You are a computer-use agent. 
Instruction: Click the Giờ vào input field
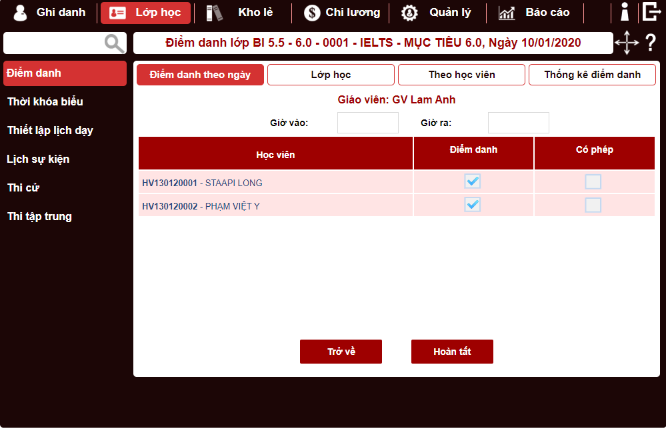pyautogui.click(x=367, y=123)
